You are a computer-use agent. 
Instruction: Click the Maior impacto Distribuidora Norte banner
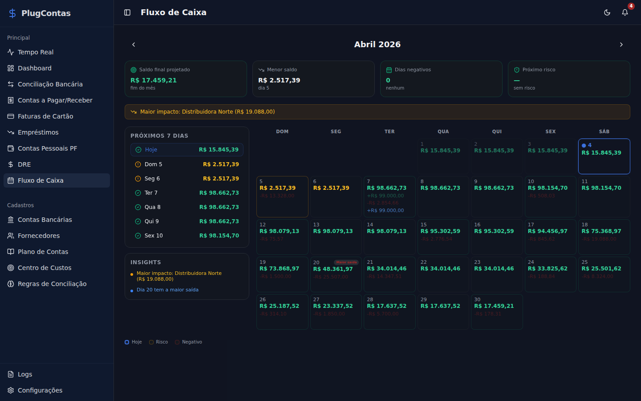point(377,111)
